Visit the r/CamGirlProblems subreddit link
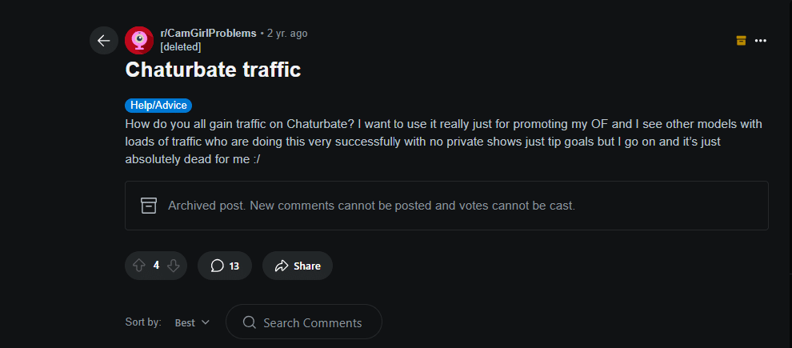 point(208,34)
